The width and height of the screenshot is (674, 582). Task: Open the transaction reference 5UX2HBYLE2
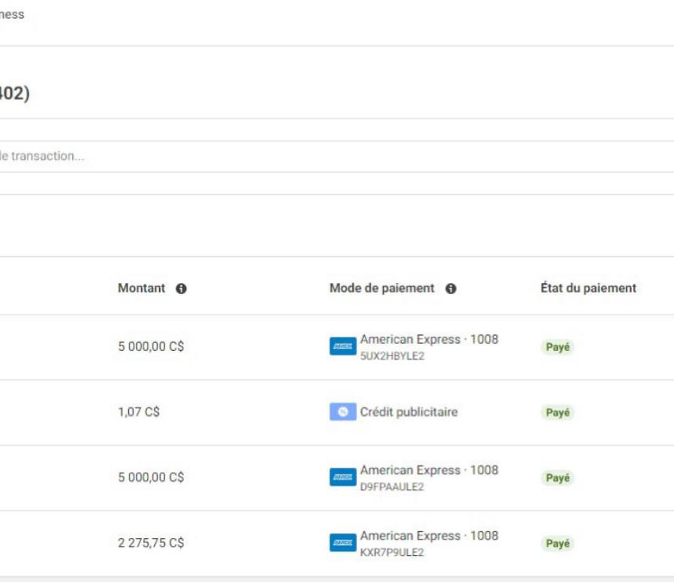(392, 356)
